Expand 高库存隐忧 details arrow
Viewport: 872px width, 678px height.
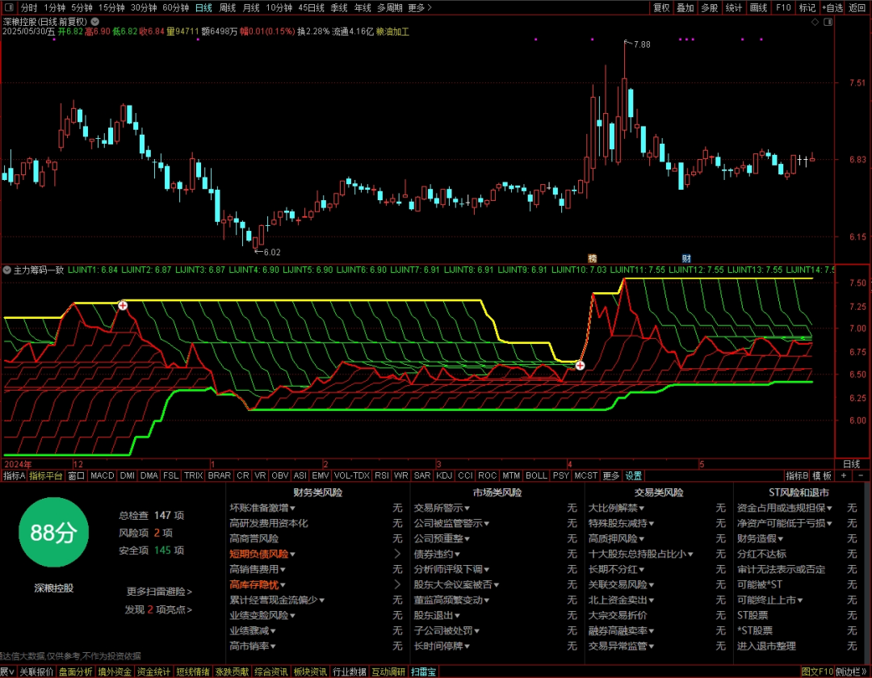(x=397, y=584)
